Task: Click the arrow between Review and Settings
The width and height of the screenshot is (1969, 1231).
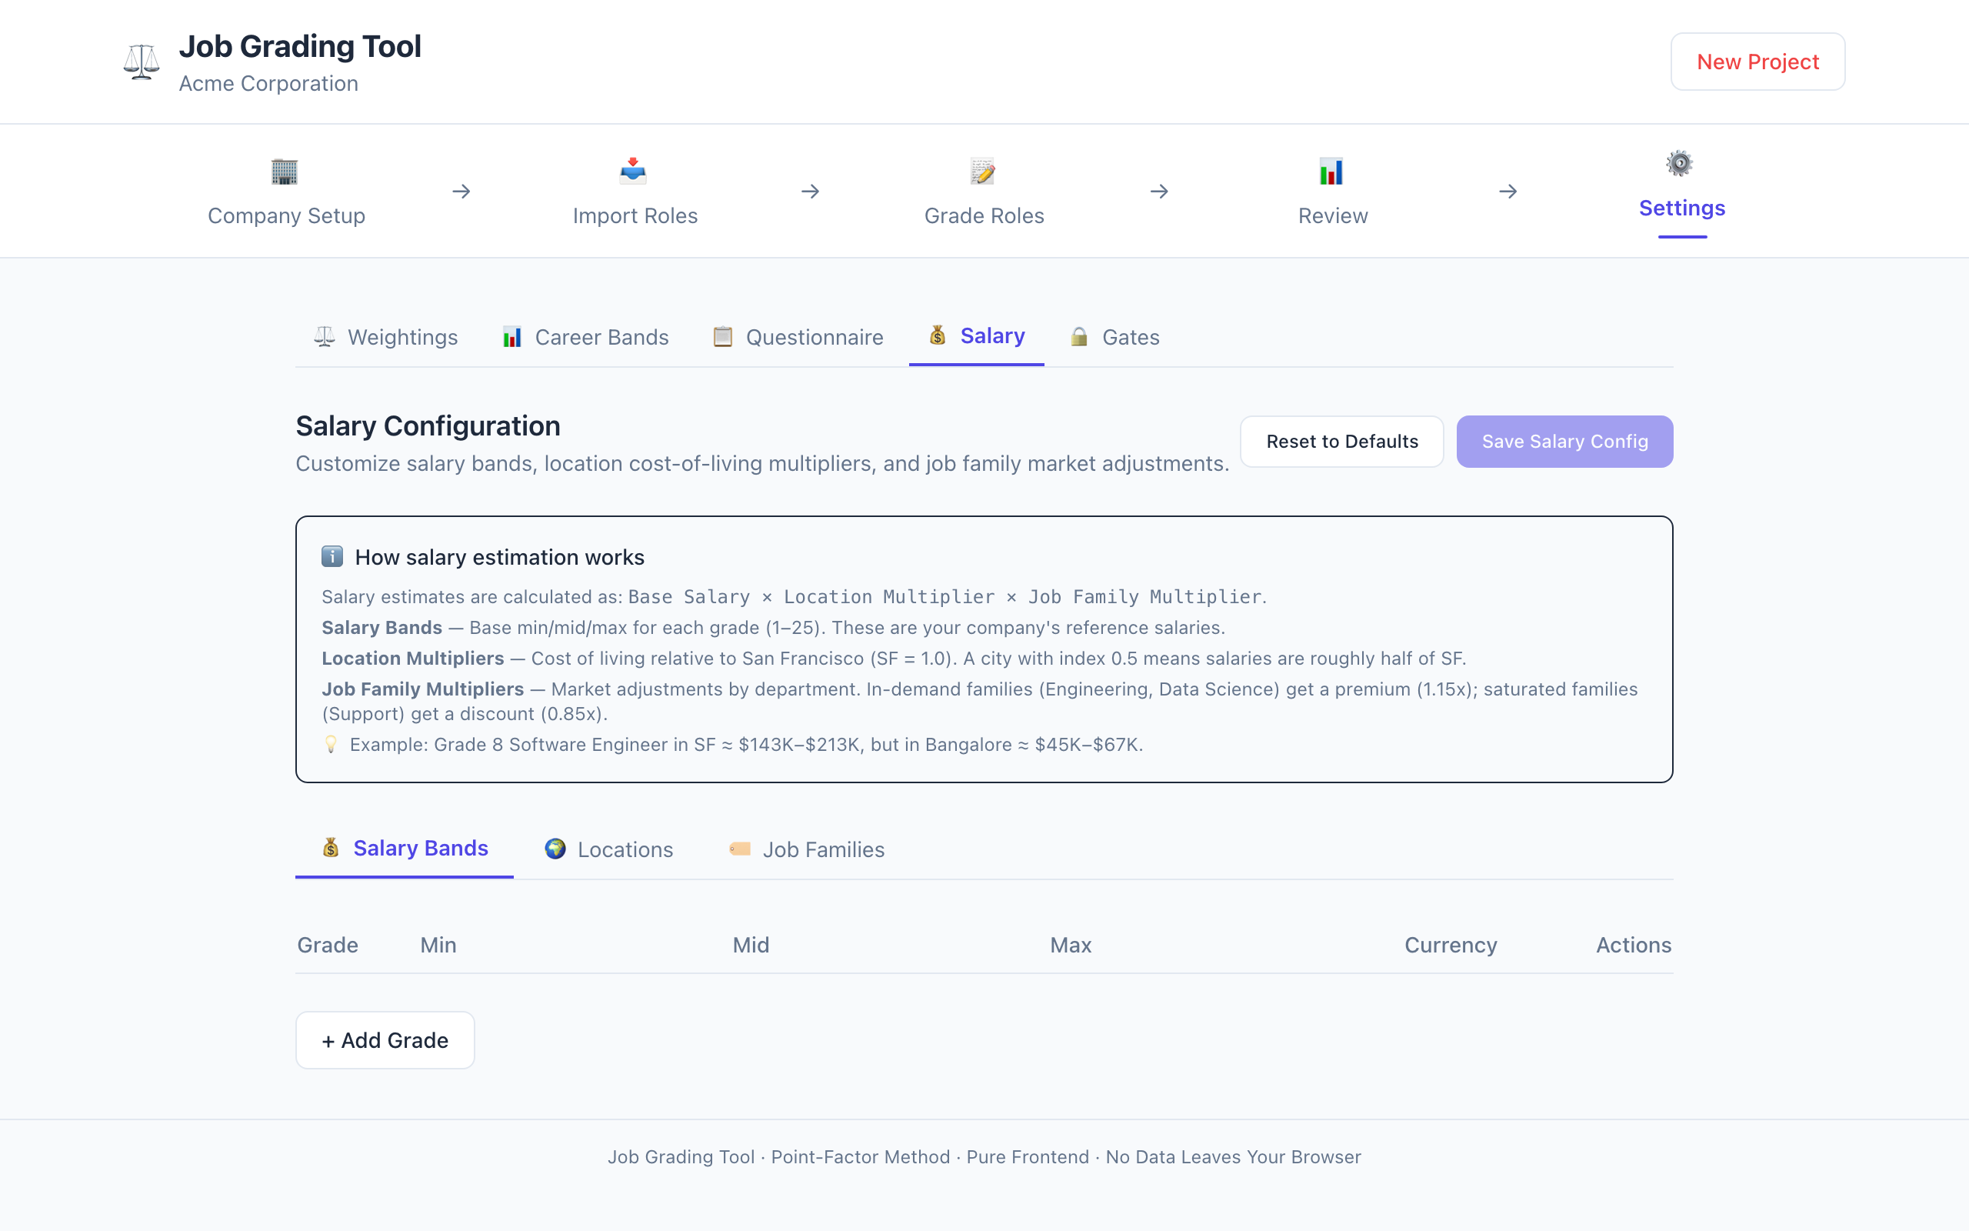Action: pyautogui.click(x=1508, y=192)
